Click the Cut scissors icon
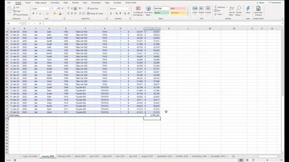Viewport: 289px width, 162px height. tap(14, 7)
